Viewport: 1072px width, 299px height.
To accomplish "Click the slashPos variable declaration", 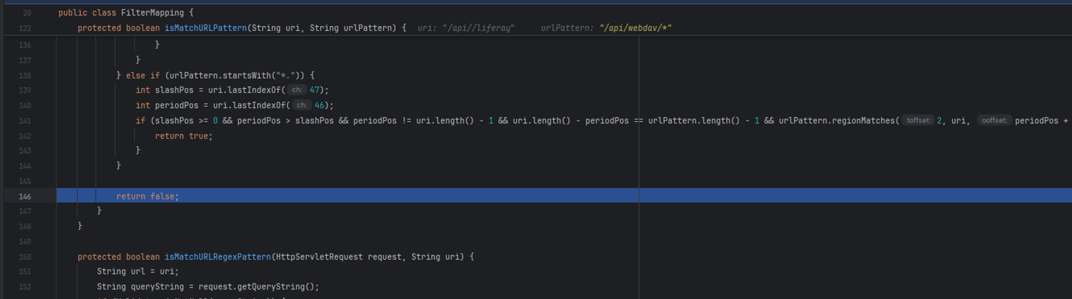I will 174,90.
